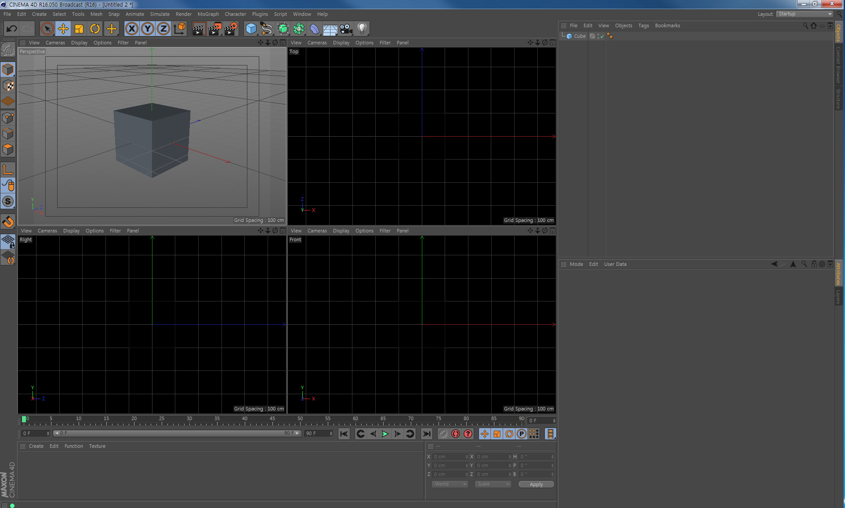
Task: Open the deformer objects icon
Action: 315,29
